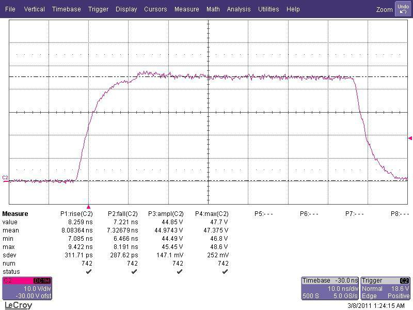Image resolution: width=413 pixels, height=310 pixels.
Task: Click the P1 status checkmark
Action: point(89,272)
